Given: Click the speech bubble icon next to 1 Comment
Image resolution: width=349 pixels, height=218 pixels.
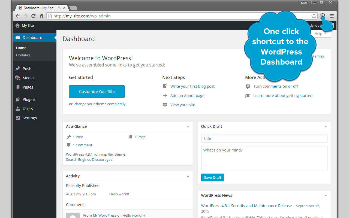Looking at the screenshot, I should click(x=69, y=145).
